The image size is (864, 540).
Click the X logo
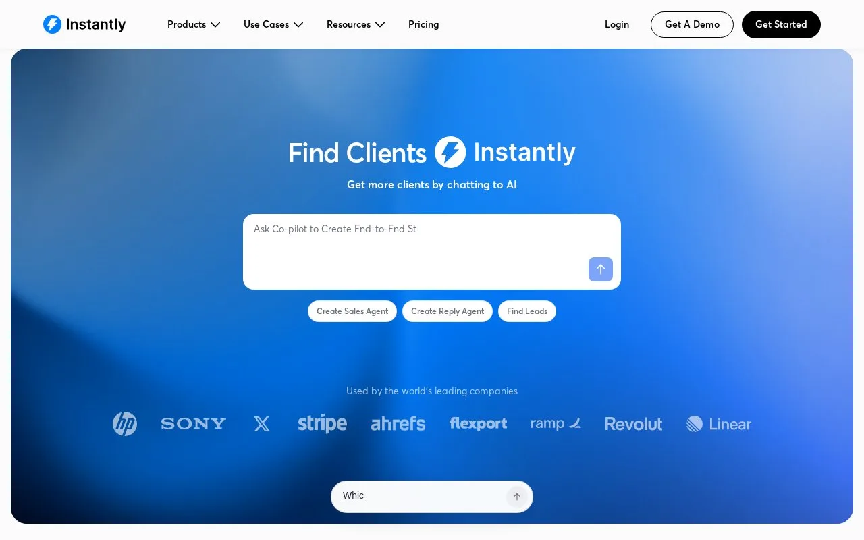(x=262, y=424)
